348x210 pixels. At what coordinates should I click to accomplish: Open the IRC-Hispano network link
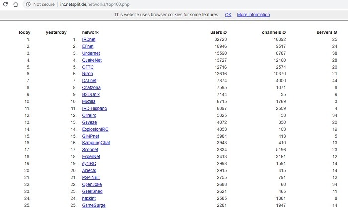94,108
